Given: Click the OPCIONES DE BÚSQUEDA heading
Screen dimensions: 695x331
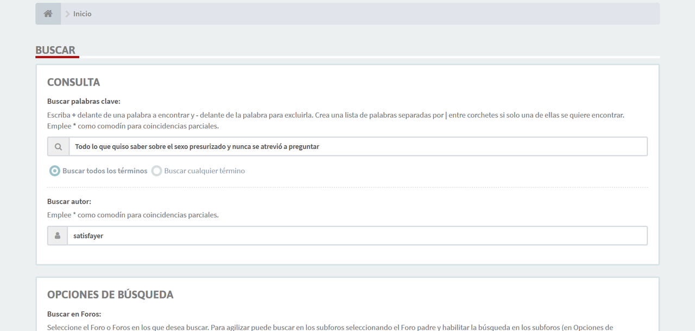Looking at the screenshot, I should tap(110, 295).
